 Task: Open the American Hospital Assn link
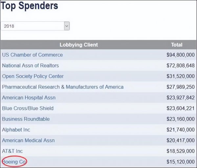29,98
